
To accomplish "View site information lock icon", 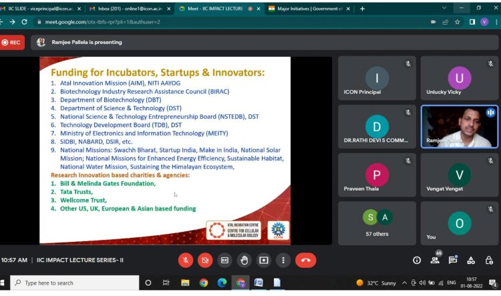I will pos(39,22).
